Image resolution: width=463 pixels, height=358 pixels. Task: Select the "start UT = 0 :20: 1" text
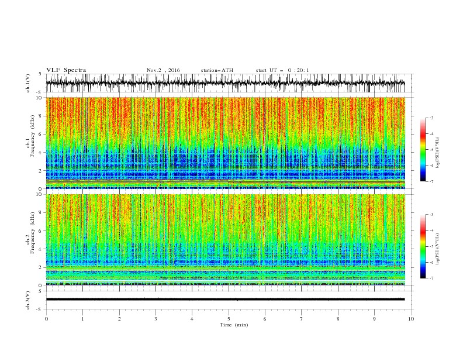[x=282, y=70]
